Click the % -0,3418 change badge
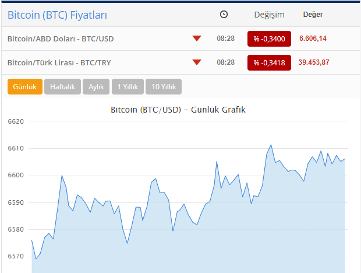 pyautogui.click(x=269, y=63)
